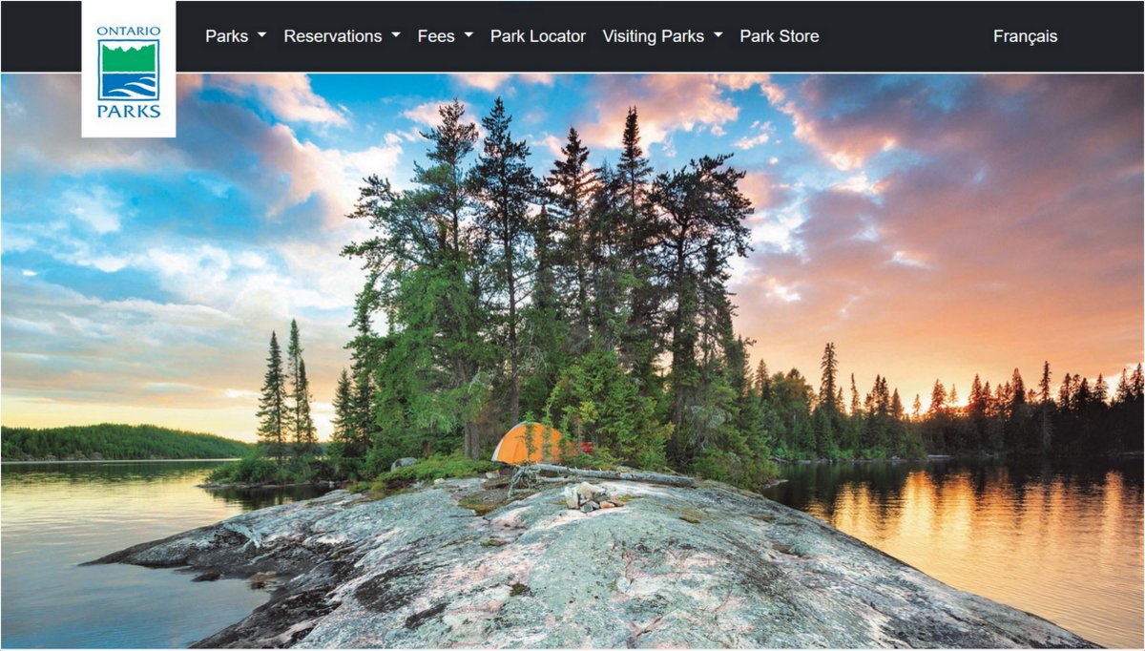Click the "ONTARIO" text in the logo

(x=129, y=31)
